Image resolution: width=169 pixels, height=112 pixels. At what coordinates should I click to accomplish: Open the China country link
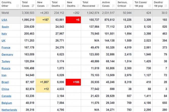(5, 89)
